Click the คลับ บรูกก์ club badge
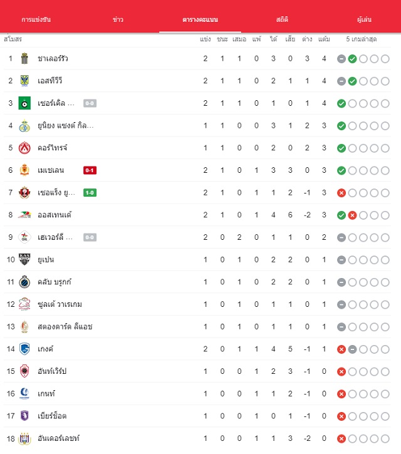Image resolution: width=401 pixels, height=454 pixels. tap(24, 282)
